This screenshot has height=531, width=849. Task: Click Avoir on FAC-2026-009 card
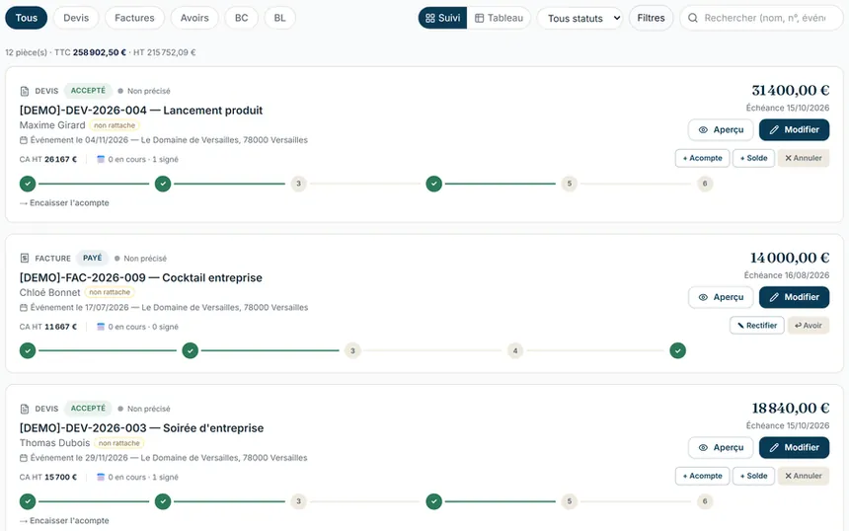809,326
